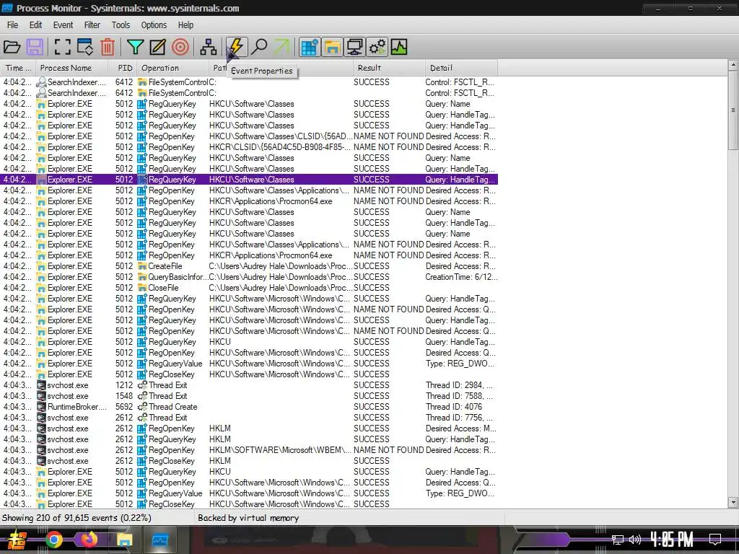Viewport: 739px width, 554px height.
Task: Click the Detail column header
Action: pyautogui.click(x=461, y=68)
